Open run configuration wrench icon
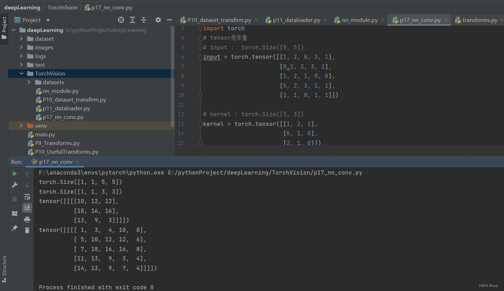 coord(15,185)
